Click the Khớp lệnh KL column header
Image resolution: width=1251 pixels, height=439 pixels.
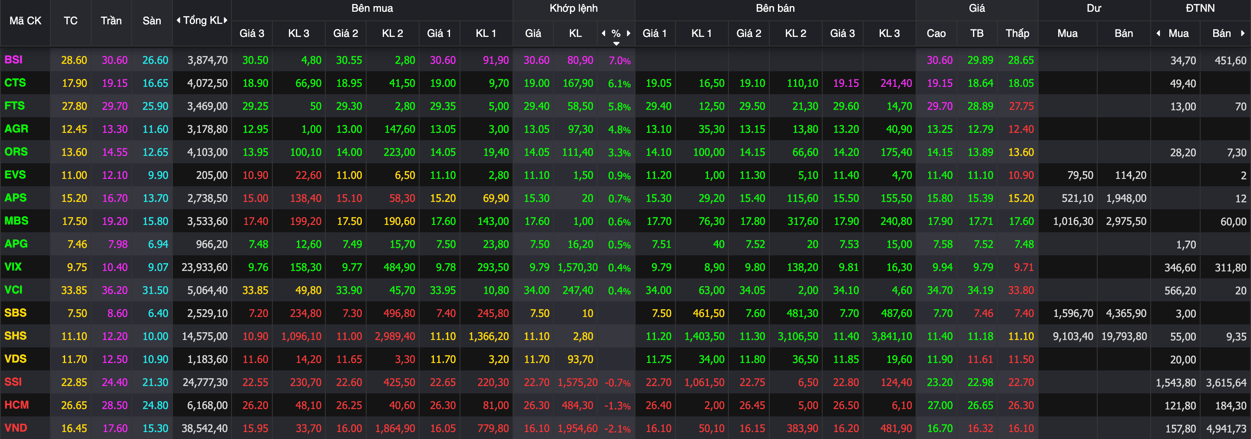(x=576, y=33)
